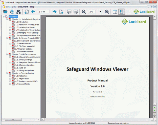The image size is (158, 125).
Task: Select 2.4 Program Updates bookmark
Action: coord(24,49)
